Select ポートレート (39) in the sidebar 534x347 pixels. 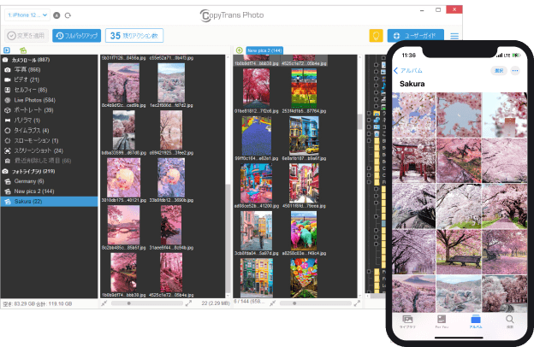49,110
